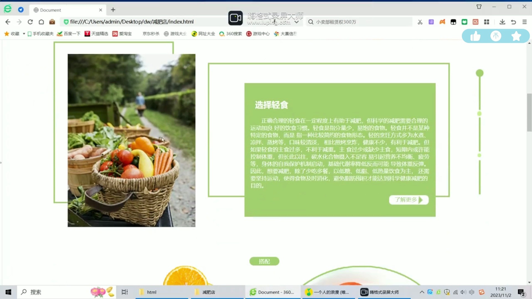532x299 pixels.
Task: Click the red shop extension icon
Action: pyautogui.click(x=475, y=22)
